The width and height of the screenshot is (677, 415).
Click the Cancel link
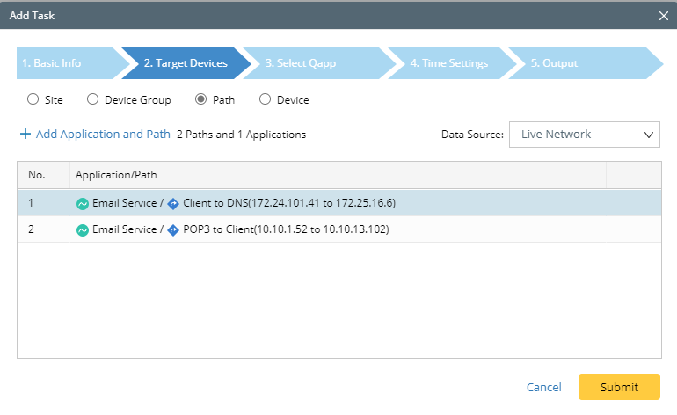pyautogui.click(x=543, y=387)
